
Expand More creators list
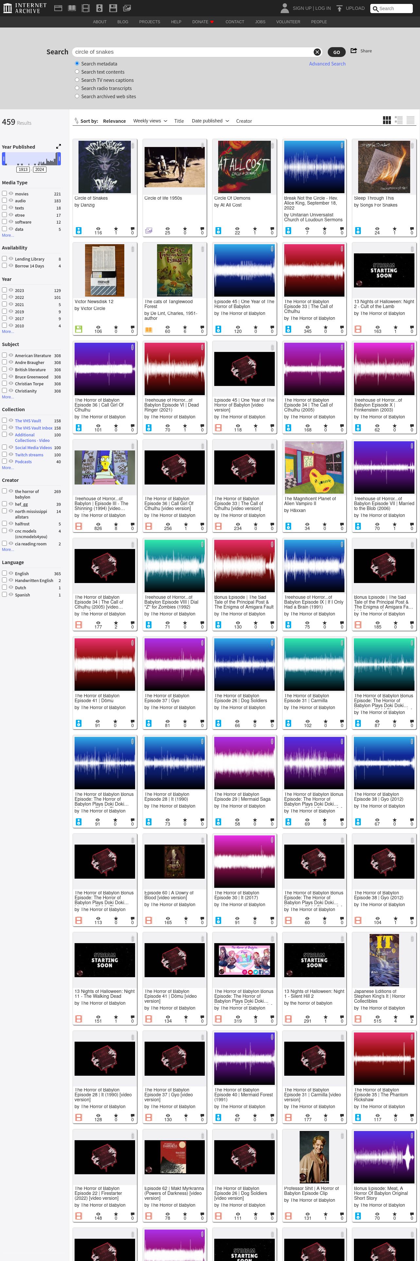pos(8,550)
